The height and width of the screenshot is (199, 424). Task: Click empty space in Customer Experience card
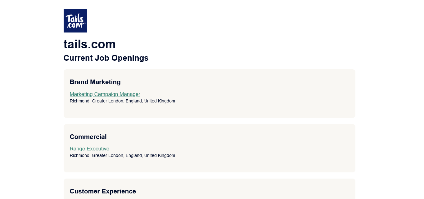tap(264, 190)
